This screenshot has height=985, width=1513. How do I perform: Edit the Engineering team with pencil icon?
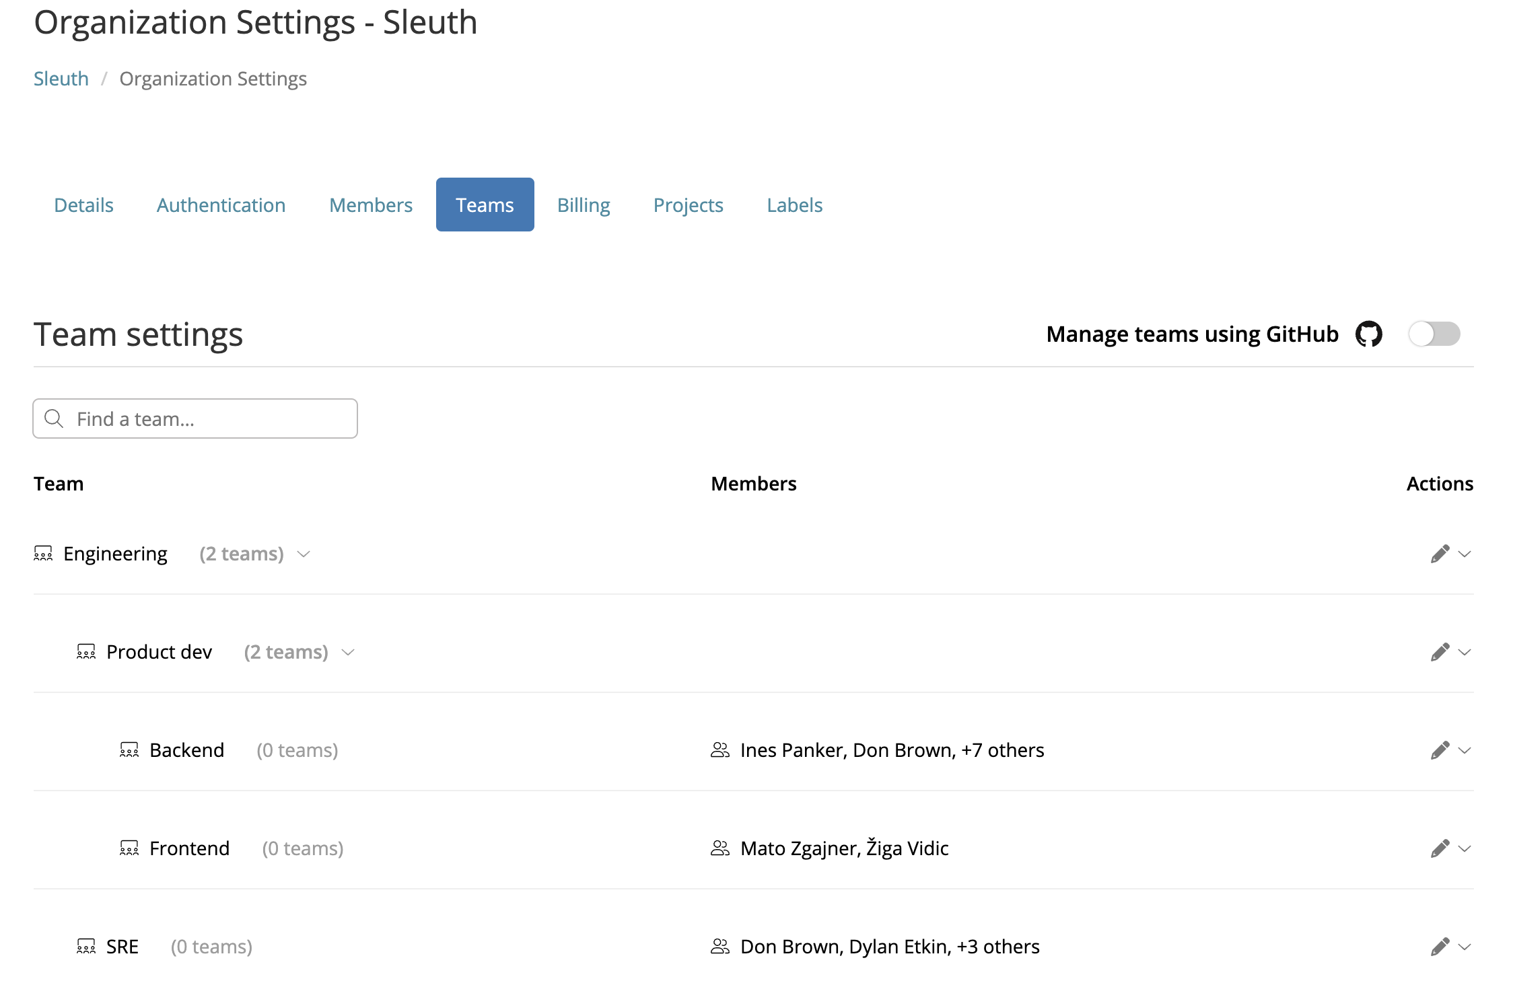coord(1440,554)
